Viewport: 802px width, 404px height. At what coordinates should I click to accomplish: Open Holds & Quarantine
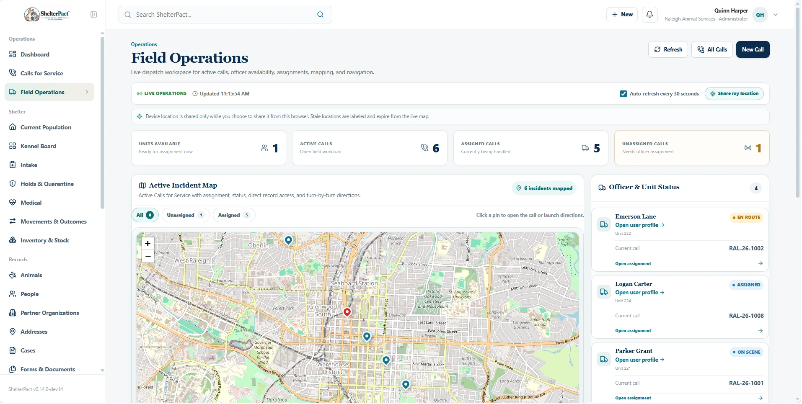coord(49,184)
